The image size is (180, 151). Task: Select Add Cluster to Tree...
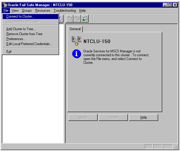click(30, 29)
